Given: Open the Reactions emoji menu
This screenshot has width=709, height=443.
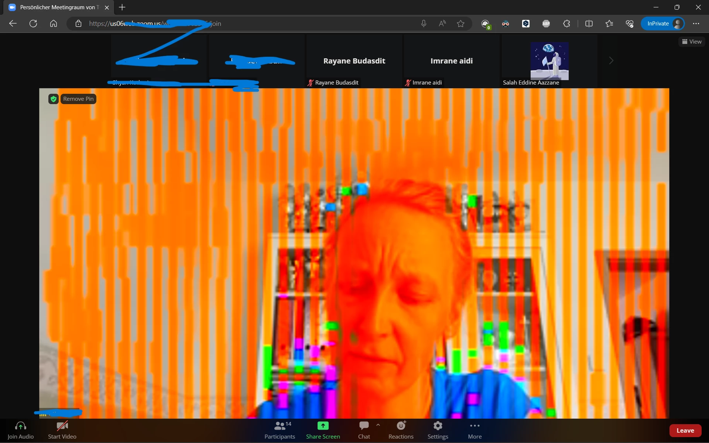Looking at the screenshot, I should [x=401, y=430].
